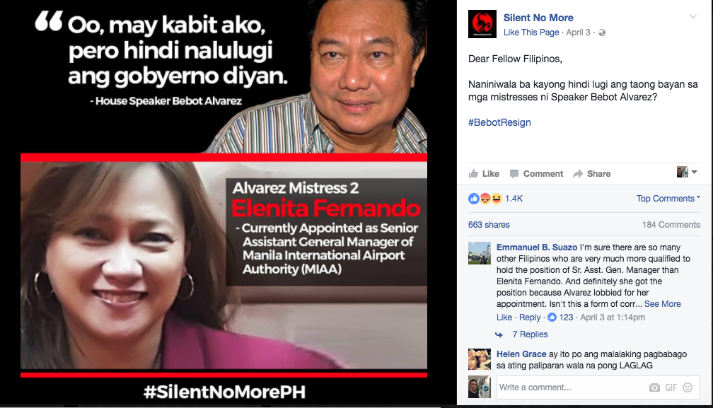Expand the post options chevron
This screenshot has width=713, height=408.
[x=693, y=17]
